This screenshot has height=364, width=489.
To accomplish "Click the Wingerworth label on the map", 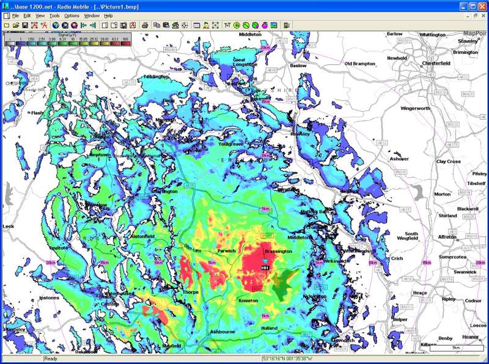I will [x=415, y=109].
